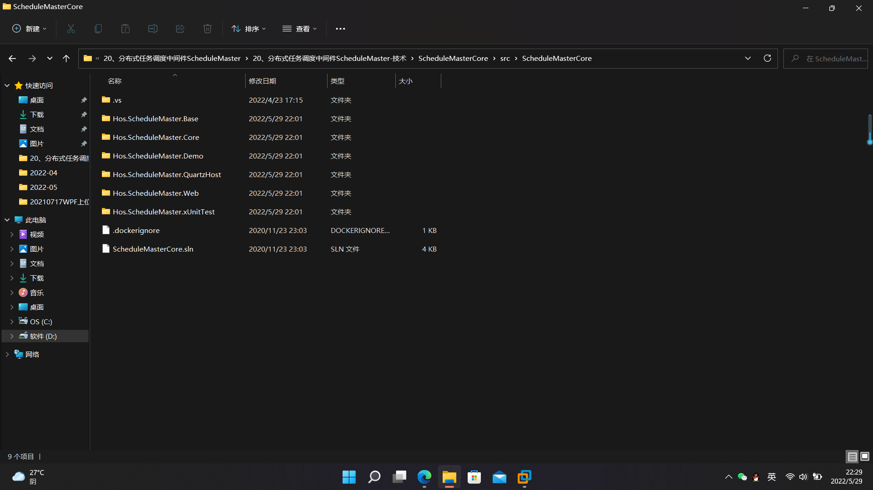873x490 pixels.
Task: Go up one folder level arrow
Action: tap(66, 59)
